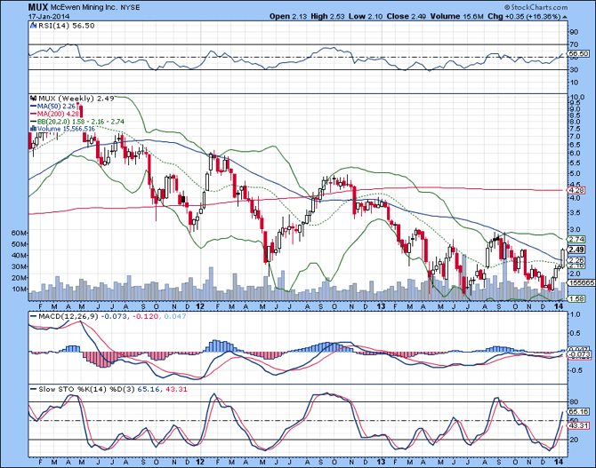Viewport: 596px width, 468px height.
Task: Click the 4.28 MA(200) tag on price axis
Action: 575,190
